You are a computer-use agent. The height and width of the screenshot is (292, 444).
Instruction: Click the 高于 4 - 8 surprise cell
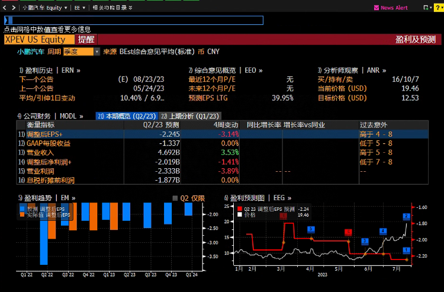tap(376, 134)
